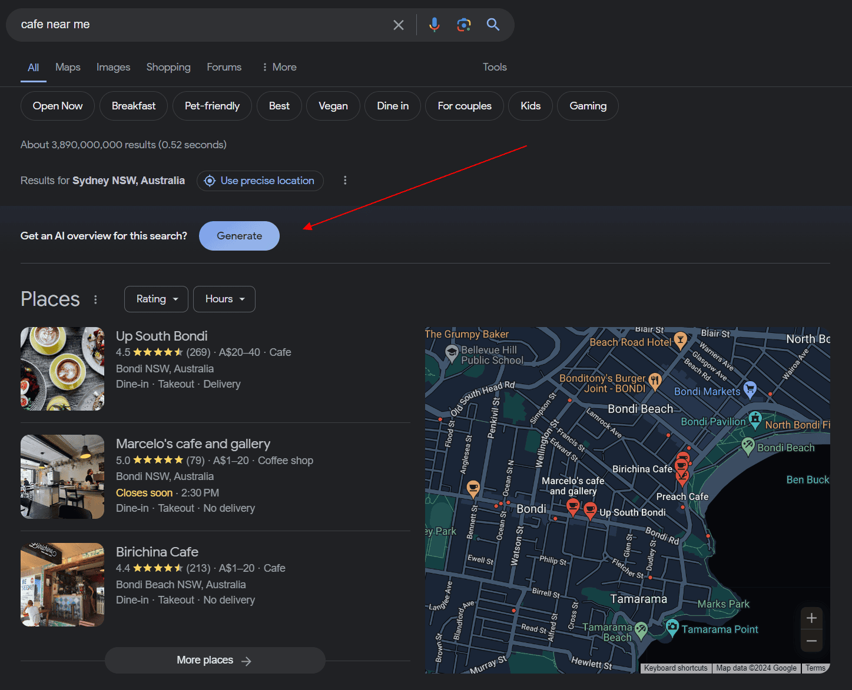Viewport: 852px width, 690px height.
Task: Clear the search box text
Action: pos(399,25)
